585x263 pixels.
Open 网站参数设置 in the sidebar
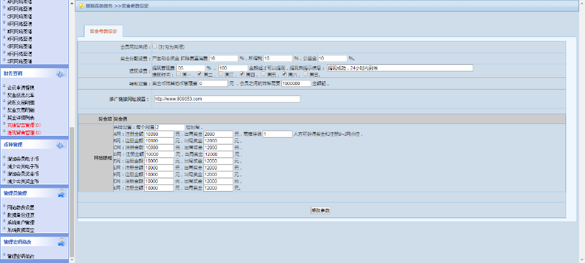21,208
